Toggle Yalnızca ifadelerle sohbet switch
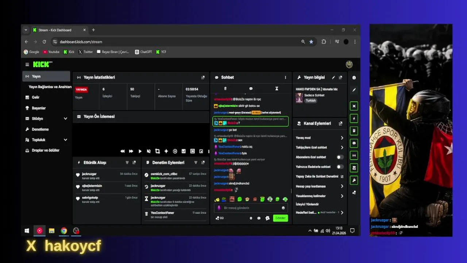467x263 pixels. 340,167
